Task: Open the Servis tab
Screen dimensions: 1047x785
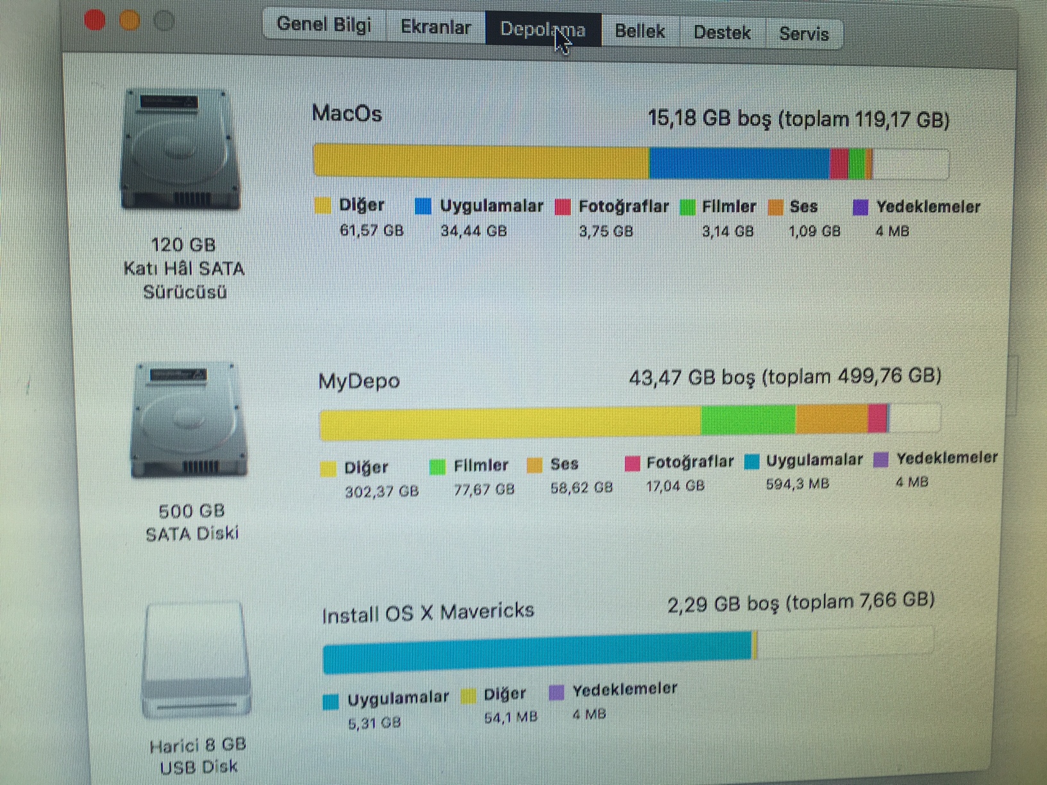Action: click(804, 34)
